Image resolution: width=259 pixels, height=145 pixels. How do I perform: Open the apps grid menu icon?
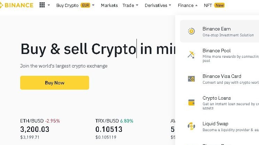[42, 5]
